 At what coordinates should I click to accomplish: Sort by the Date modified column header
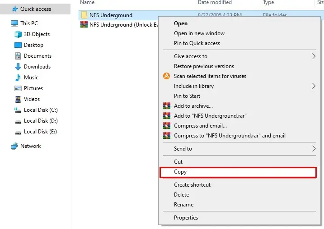point(215,2)
